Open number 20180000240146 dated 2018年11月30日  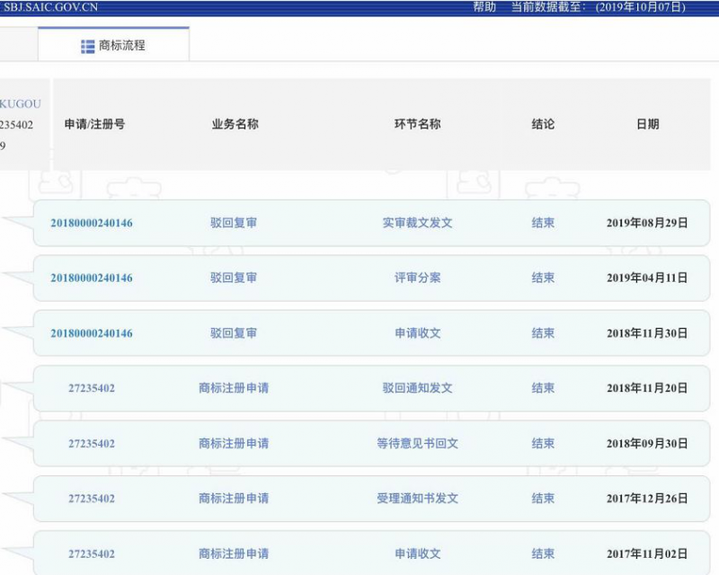[x=91, y=333]
